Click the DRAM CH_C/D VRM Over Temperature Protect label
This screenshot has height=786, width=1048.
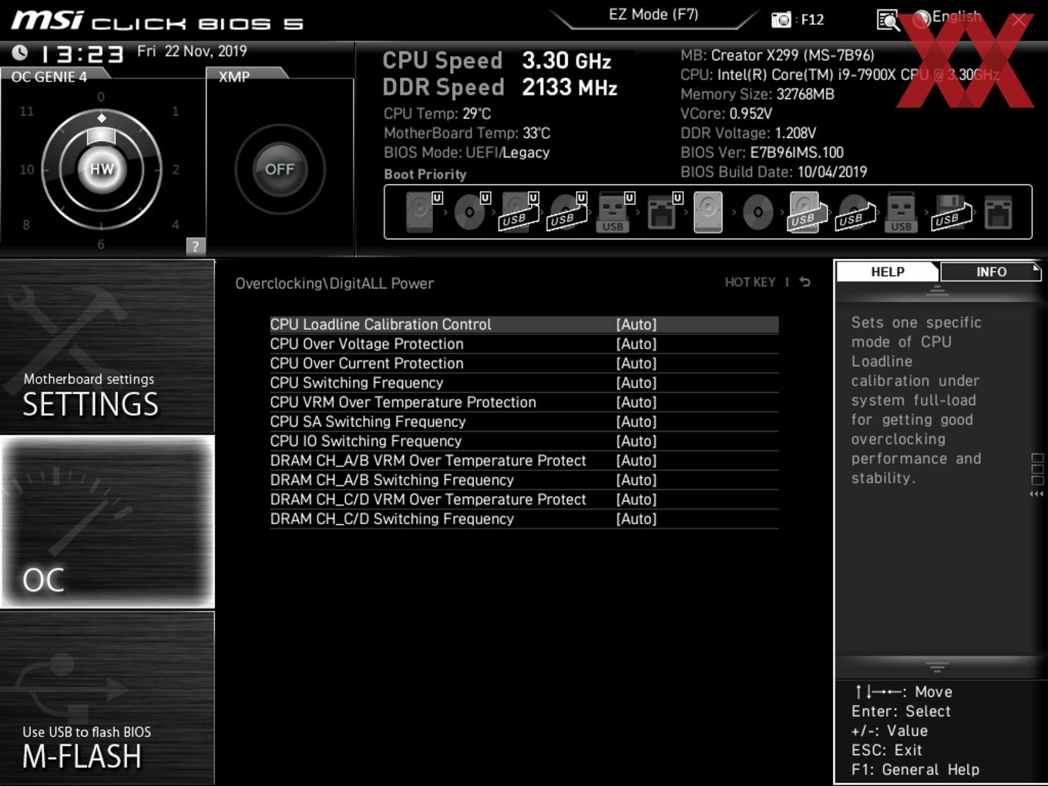[428, 499]
